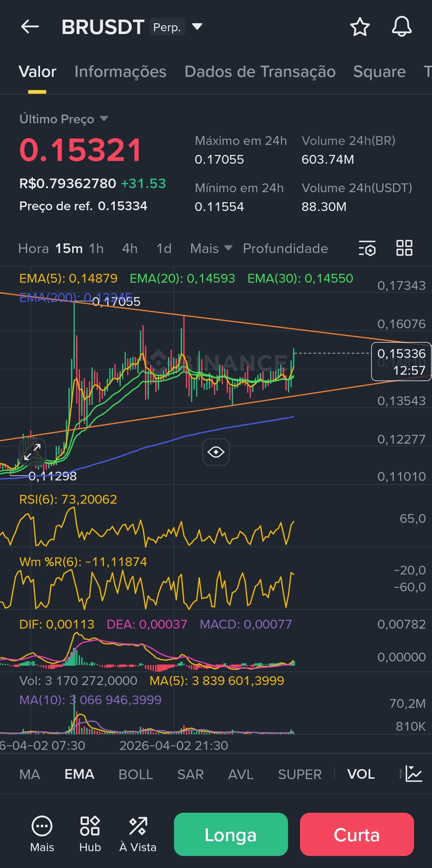The width and height of the screenshot is (432, 868).
Task: Open price alert bell icon
Action: pyautogui.click(x=402, y=27)
